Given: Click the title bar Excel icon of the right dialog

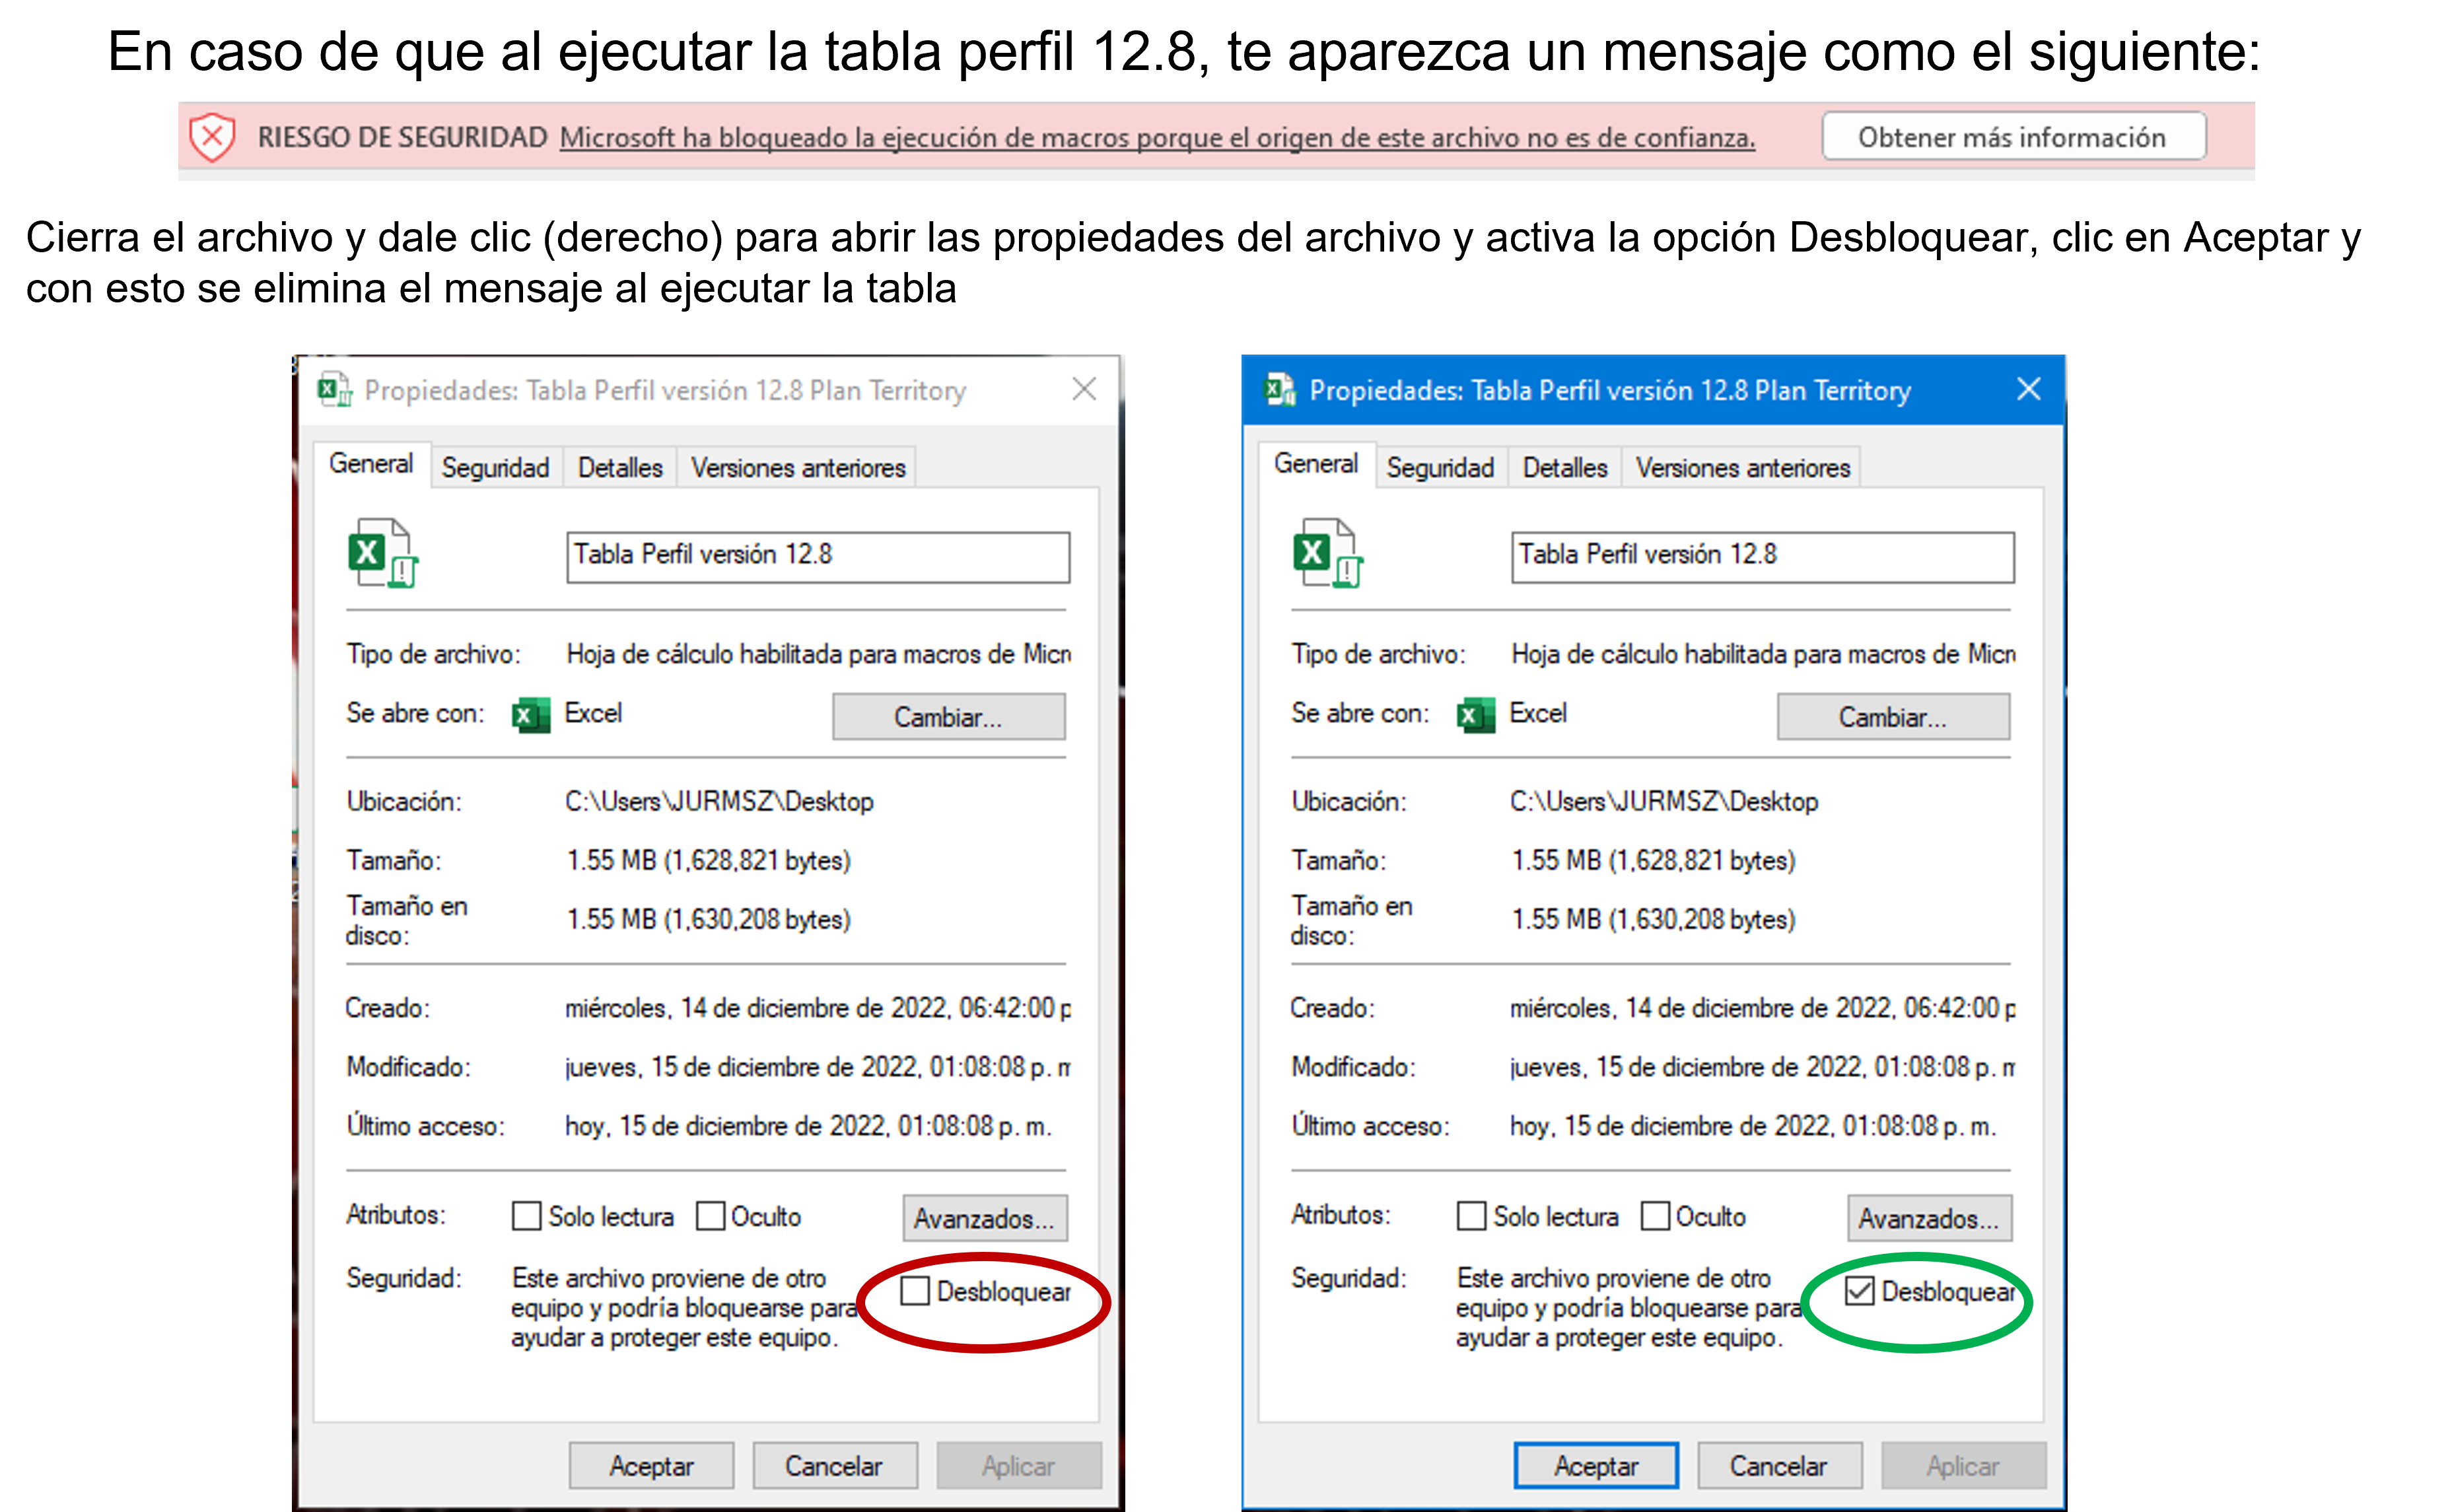Looking at the screenshot, I should [1279, 389].
